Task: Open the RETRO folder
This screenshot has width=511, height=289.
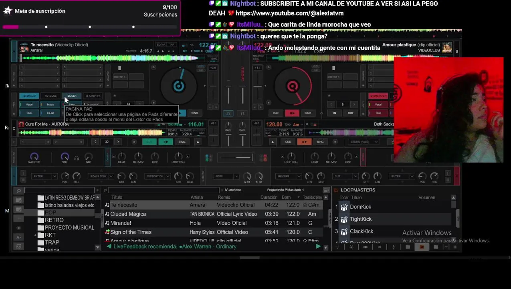Action: click(x=54, y=220)
